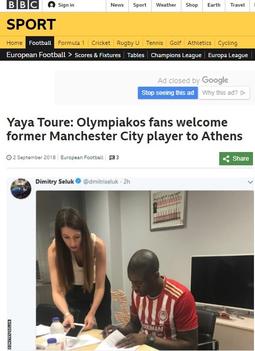
Task: Open the Formula 1 section
Action: 71,43
